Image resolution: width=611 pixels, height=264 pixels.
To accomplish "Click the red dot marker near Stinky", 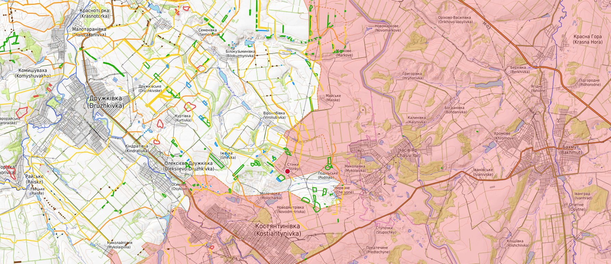I will pos(287,171).
